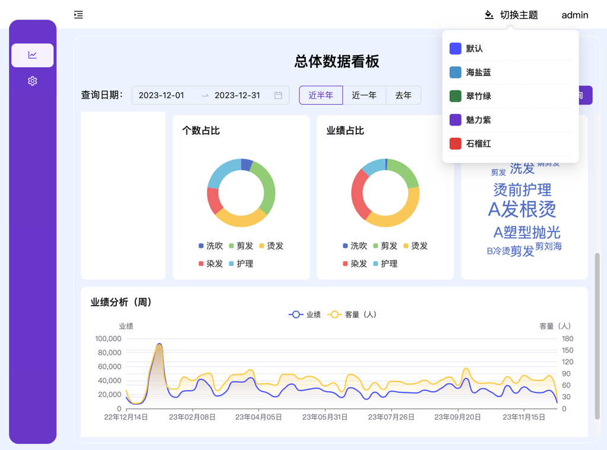The image size is (607, 450).
Task: Select the 石榴红 theme option
Action: [511, 143]
